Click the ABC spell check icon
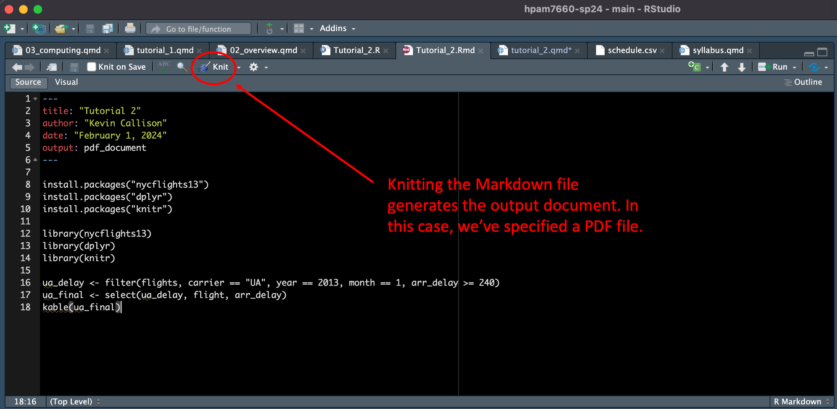 click(164, 67)
